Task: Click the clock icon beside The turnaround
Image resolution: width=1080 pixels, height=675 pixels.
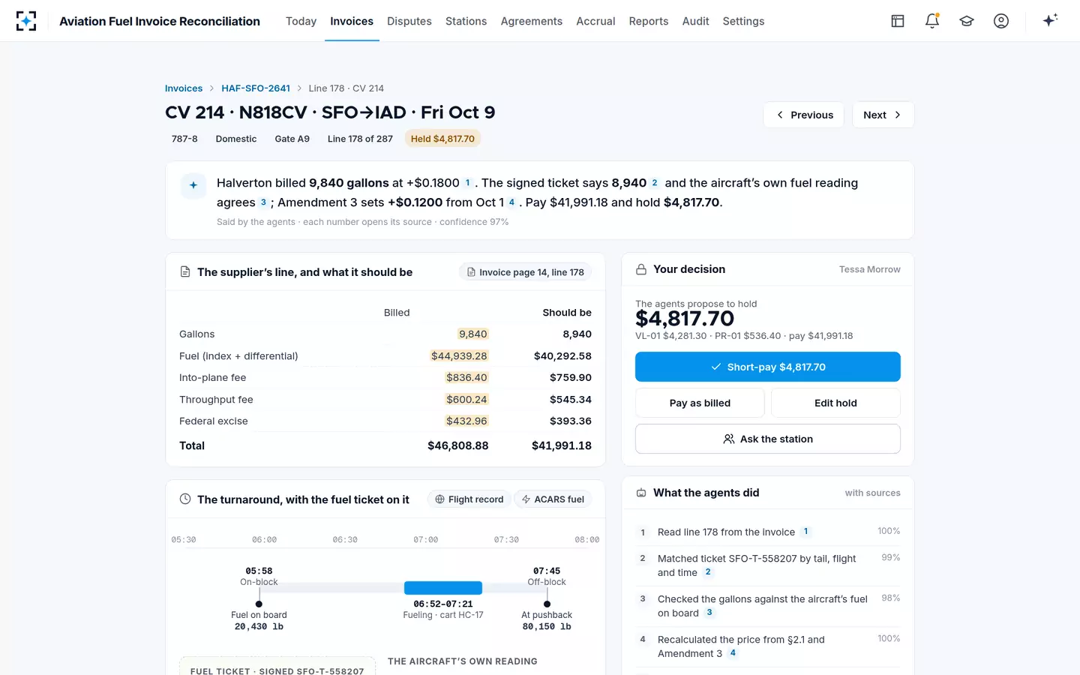Action: [x=185, y=499]
